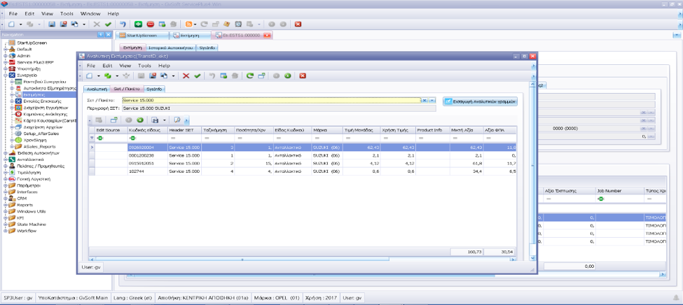
Task: Click the Εισαγωγή Αναλυτικών γραμμών button
Action: pos(481,101)
